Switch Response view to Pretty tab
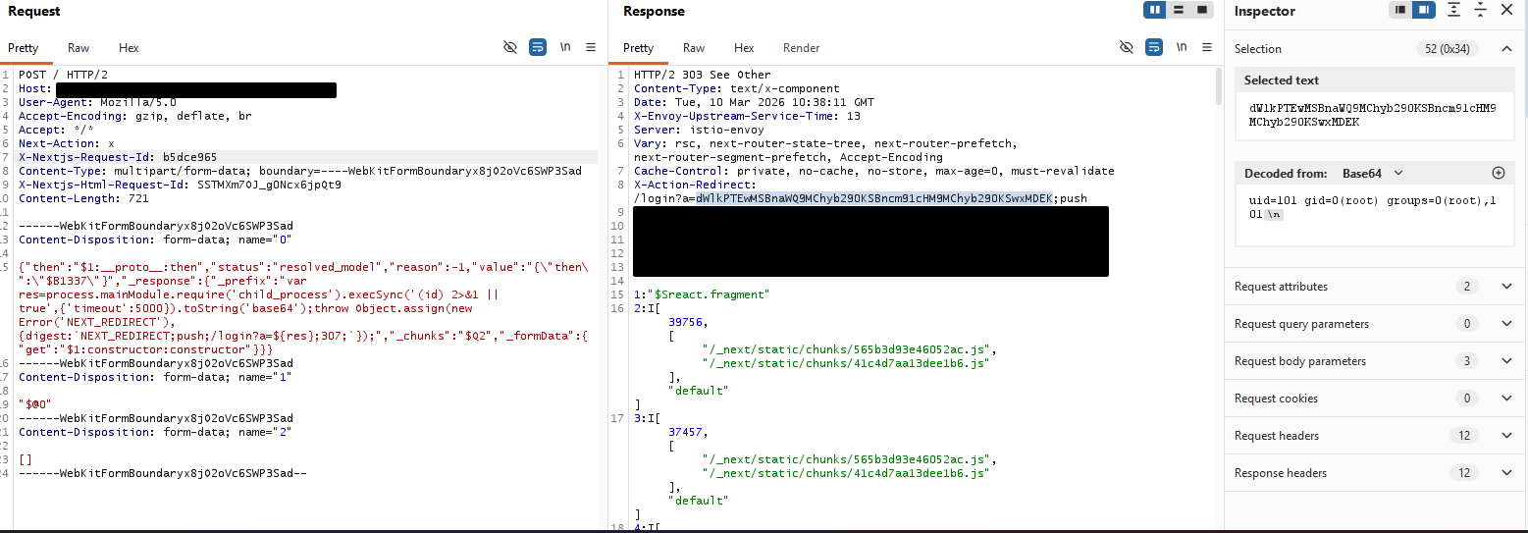The width and height of the screenshot is (1528, 533). pyautogui.click(x=639, y=48)
